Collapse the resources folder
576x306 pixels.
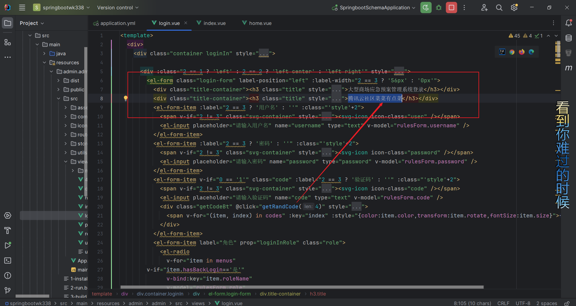click(44, 62)
